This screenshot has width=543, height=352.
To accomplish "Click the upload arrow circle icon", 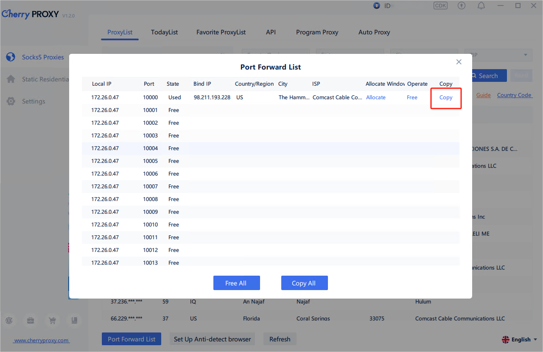I will [x=462, y=6].
